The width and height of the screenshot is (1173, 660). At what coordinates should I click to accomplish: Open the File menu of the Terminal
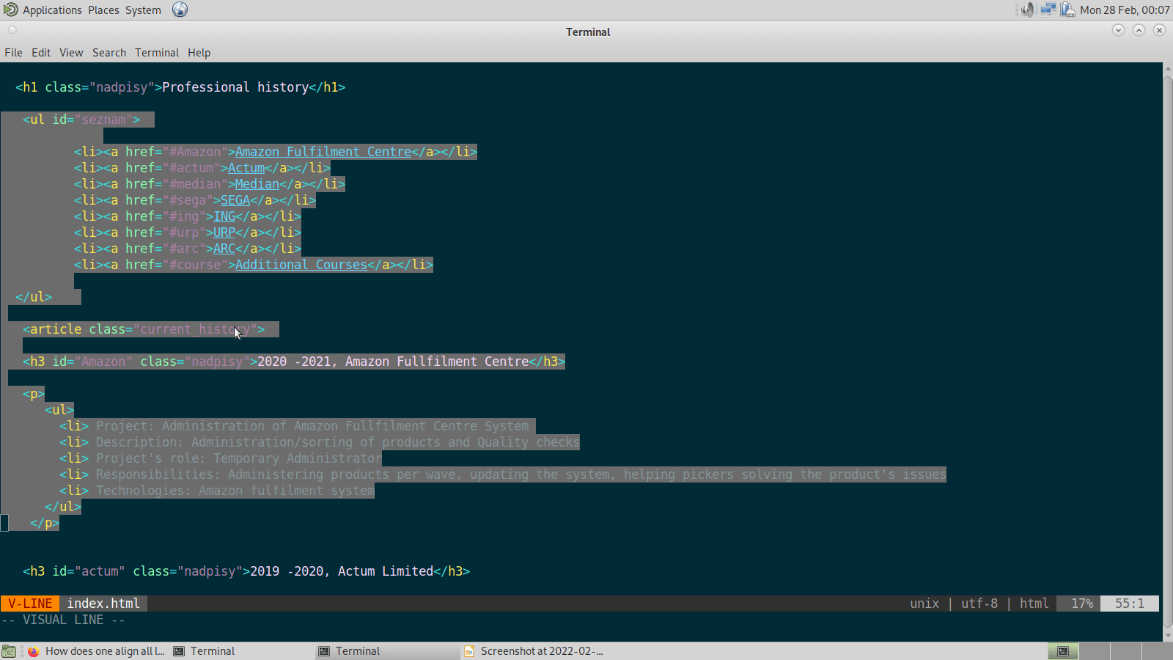(13, 52)
